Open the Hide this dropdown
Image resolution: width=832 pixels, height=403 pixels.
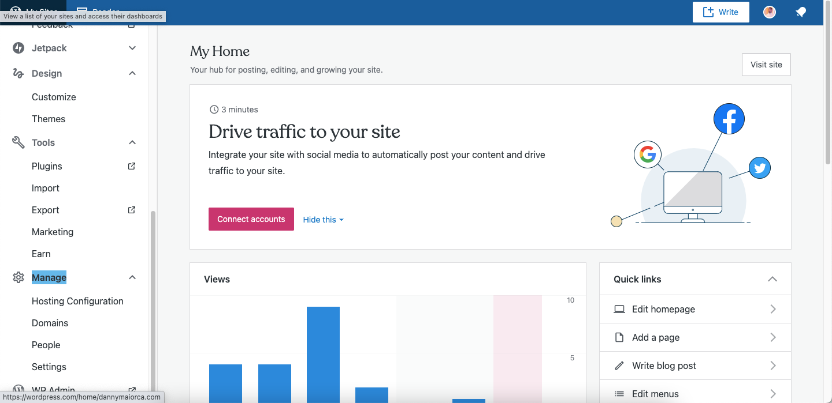pos(324,220)
